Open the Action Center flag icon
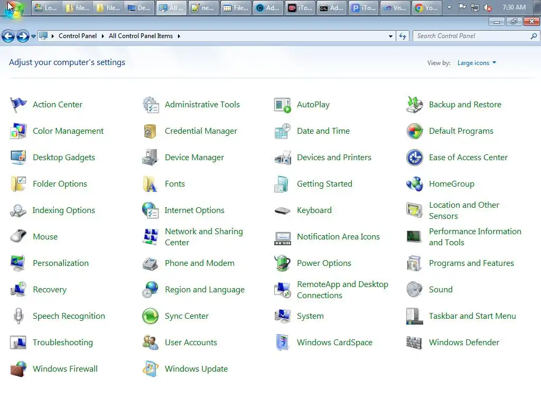 pos(18,105)
